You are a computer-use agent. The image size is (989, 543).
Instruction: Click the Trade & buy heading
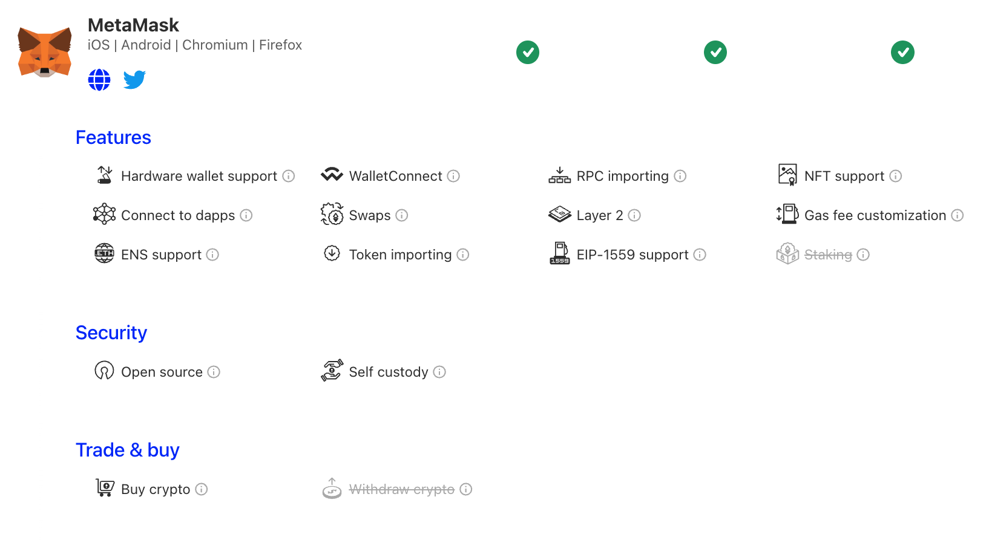click(x=128, y=450)
